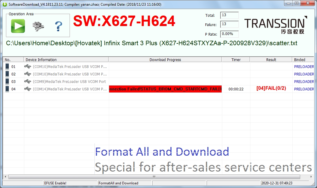
Task: Click the Total count field
Action: tap(229, 15)
